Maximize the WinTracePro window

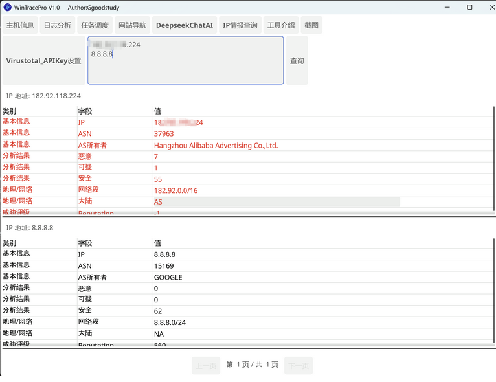(x=469, y=8)
